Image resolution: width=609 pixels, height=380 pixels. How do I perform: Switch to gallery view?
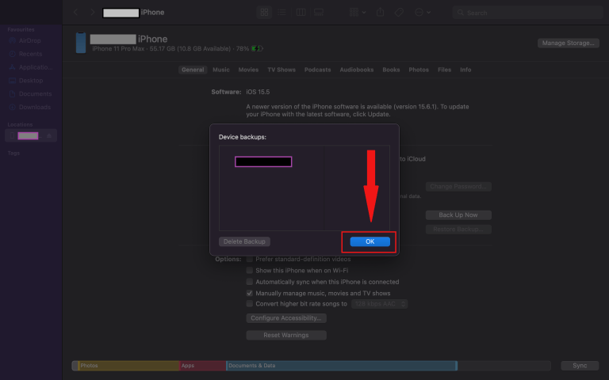(319, 13)
